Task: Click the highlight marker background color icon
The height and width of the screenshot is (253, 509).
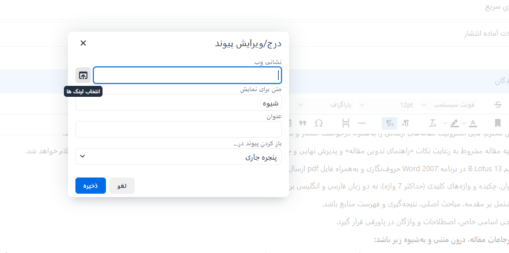Action: pyautogui.click(x=454, y=123)
